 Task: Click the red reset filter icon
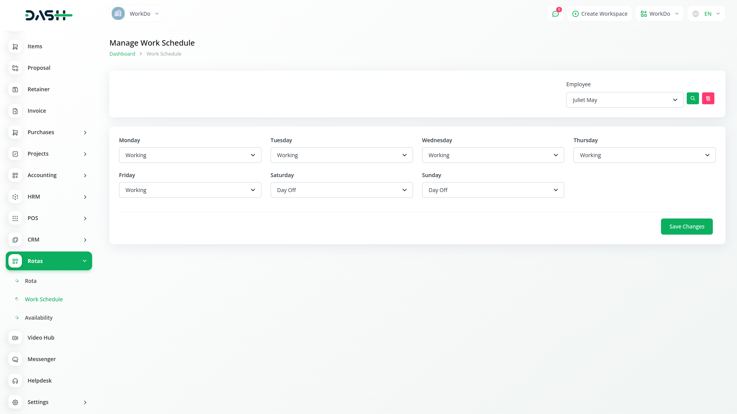[x=708, y=99]
